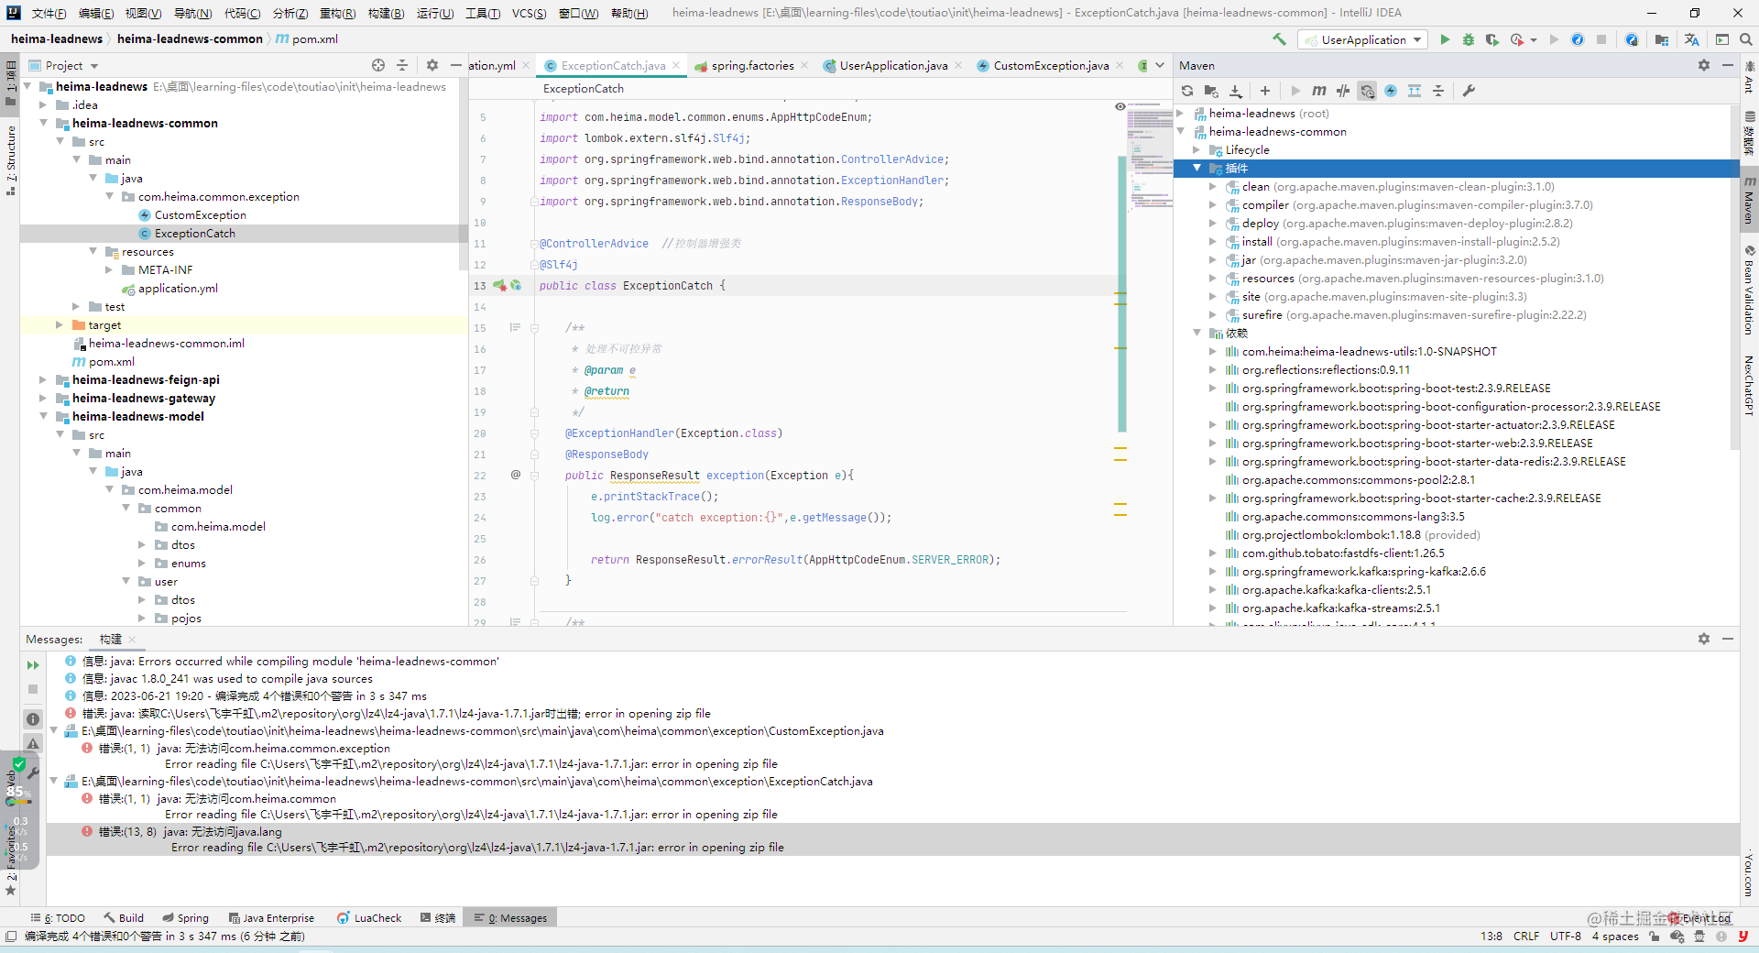Click locate current file icon in Project panel
Screen dimensions: 1759x953
(378, 65)
